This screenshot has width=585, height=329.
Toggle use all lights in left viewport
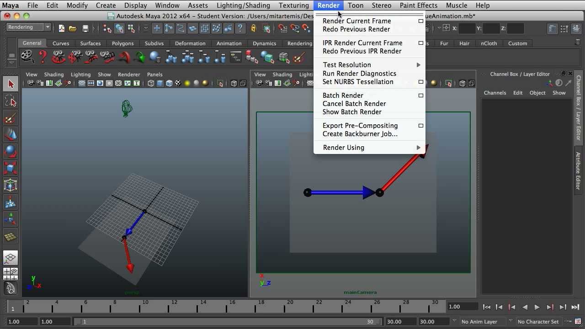(x=187, y=83)
